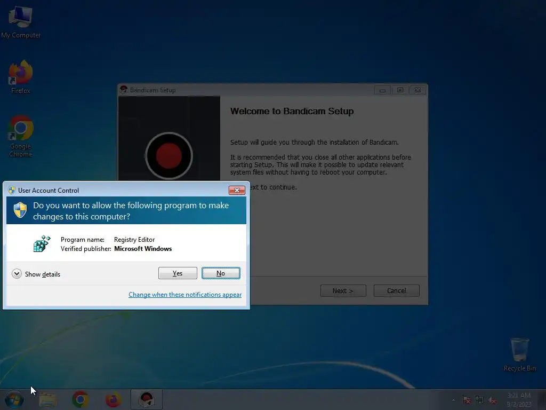Select Bandicam setup taskbar button

coord(147,399)
